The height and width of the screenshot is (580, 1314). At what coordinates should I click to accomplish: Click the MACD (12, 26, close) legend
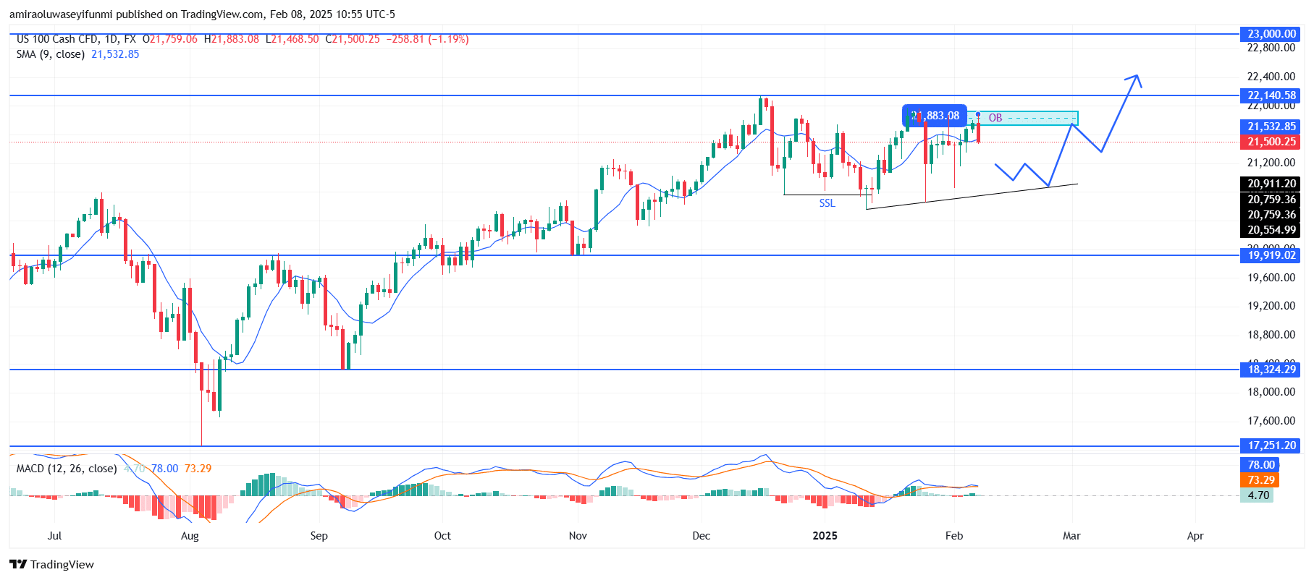[x=67, y=469]
